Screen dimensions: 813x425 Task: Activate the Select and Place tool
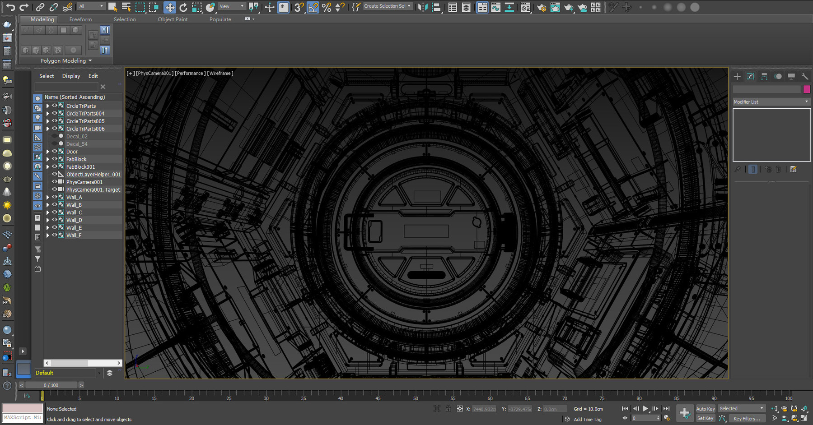(x=210, y=7)
